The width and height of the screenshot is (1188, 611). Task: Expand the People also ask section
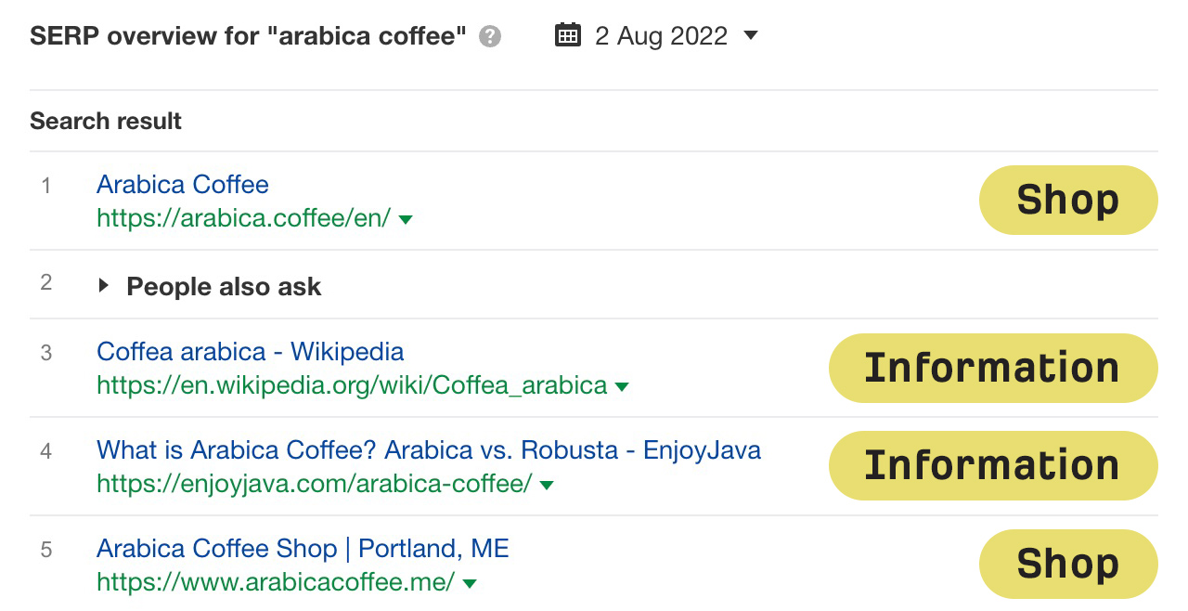pos(105,286)
